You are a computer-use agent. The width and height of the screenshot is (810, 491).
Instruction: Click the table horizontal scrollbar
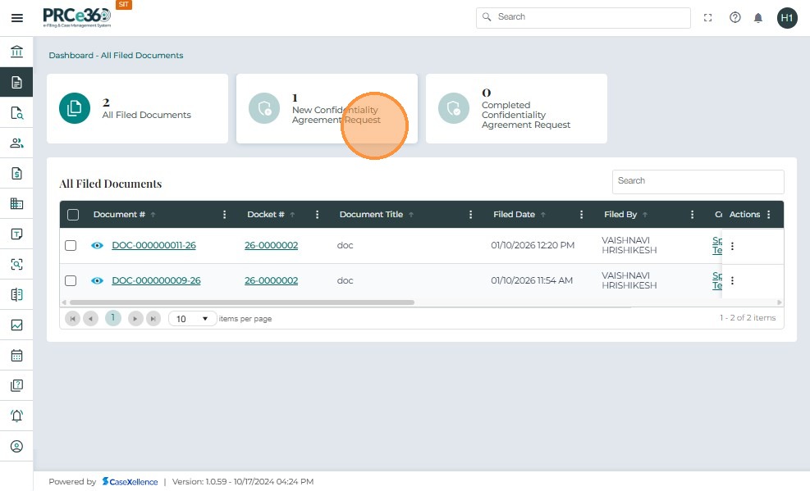(242, 302)
